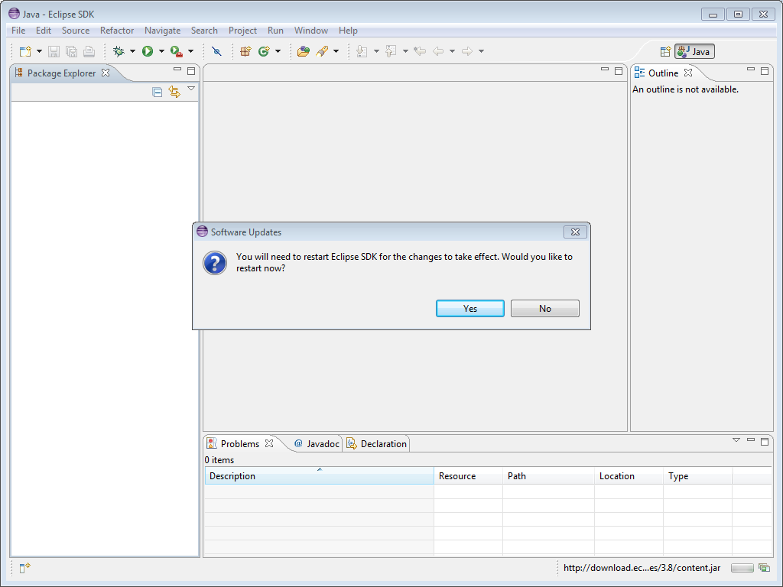Click Yes to restart Eclipse now

(469, 309)
